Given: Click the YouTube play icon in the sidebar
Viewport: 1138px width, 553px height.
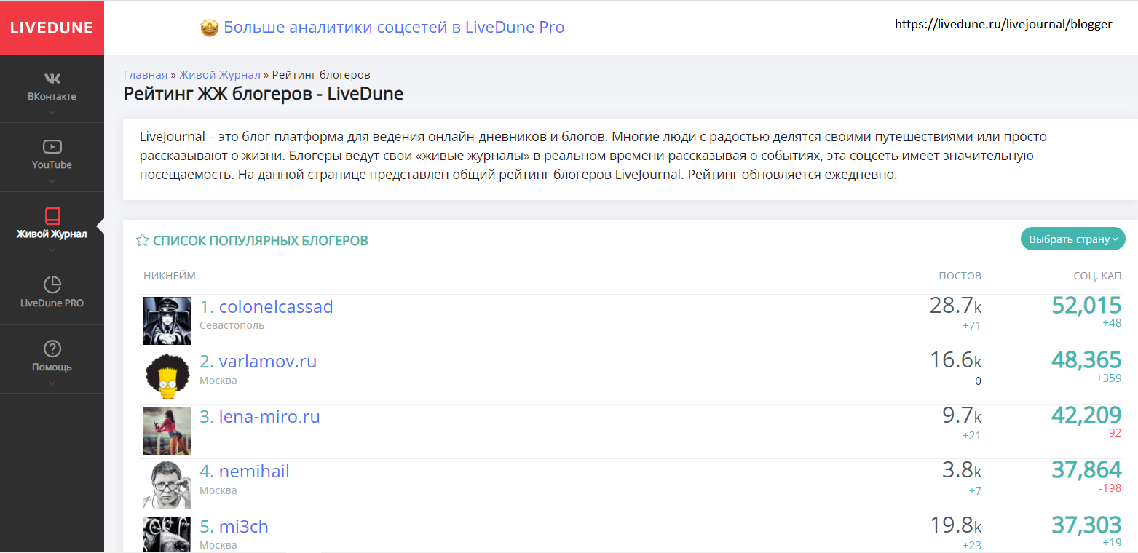Looking at the screenshot, I should (x=52, y=146).
